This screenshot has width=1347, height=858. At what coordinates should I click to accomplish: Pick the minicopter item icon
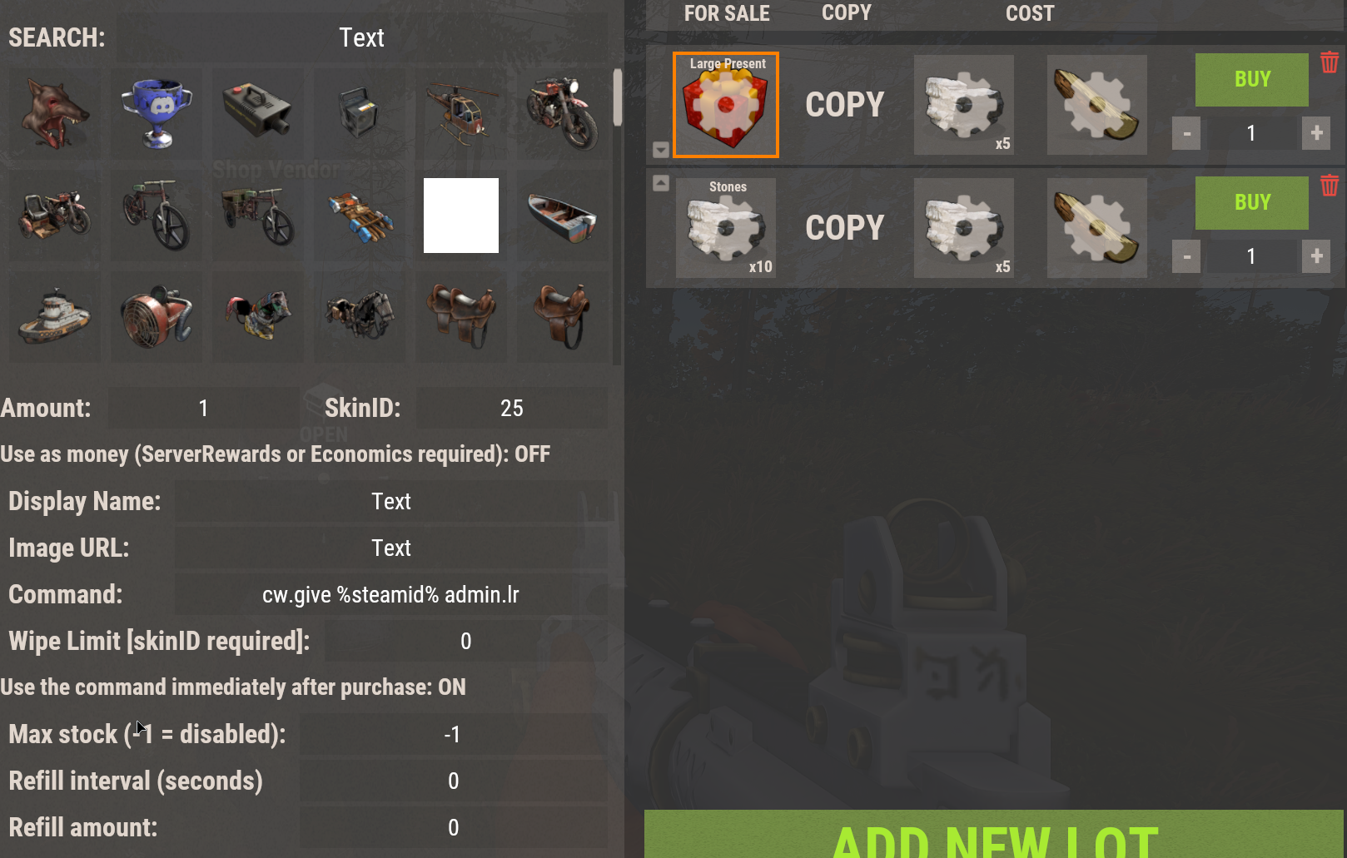(x=461, y=114)
